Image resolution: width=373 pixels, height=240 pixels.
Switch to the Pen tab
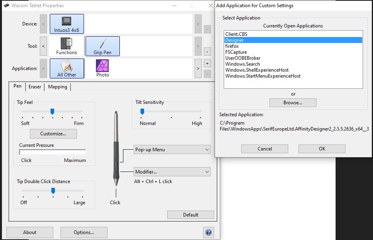pyautogui.click(x=18, y=86)
